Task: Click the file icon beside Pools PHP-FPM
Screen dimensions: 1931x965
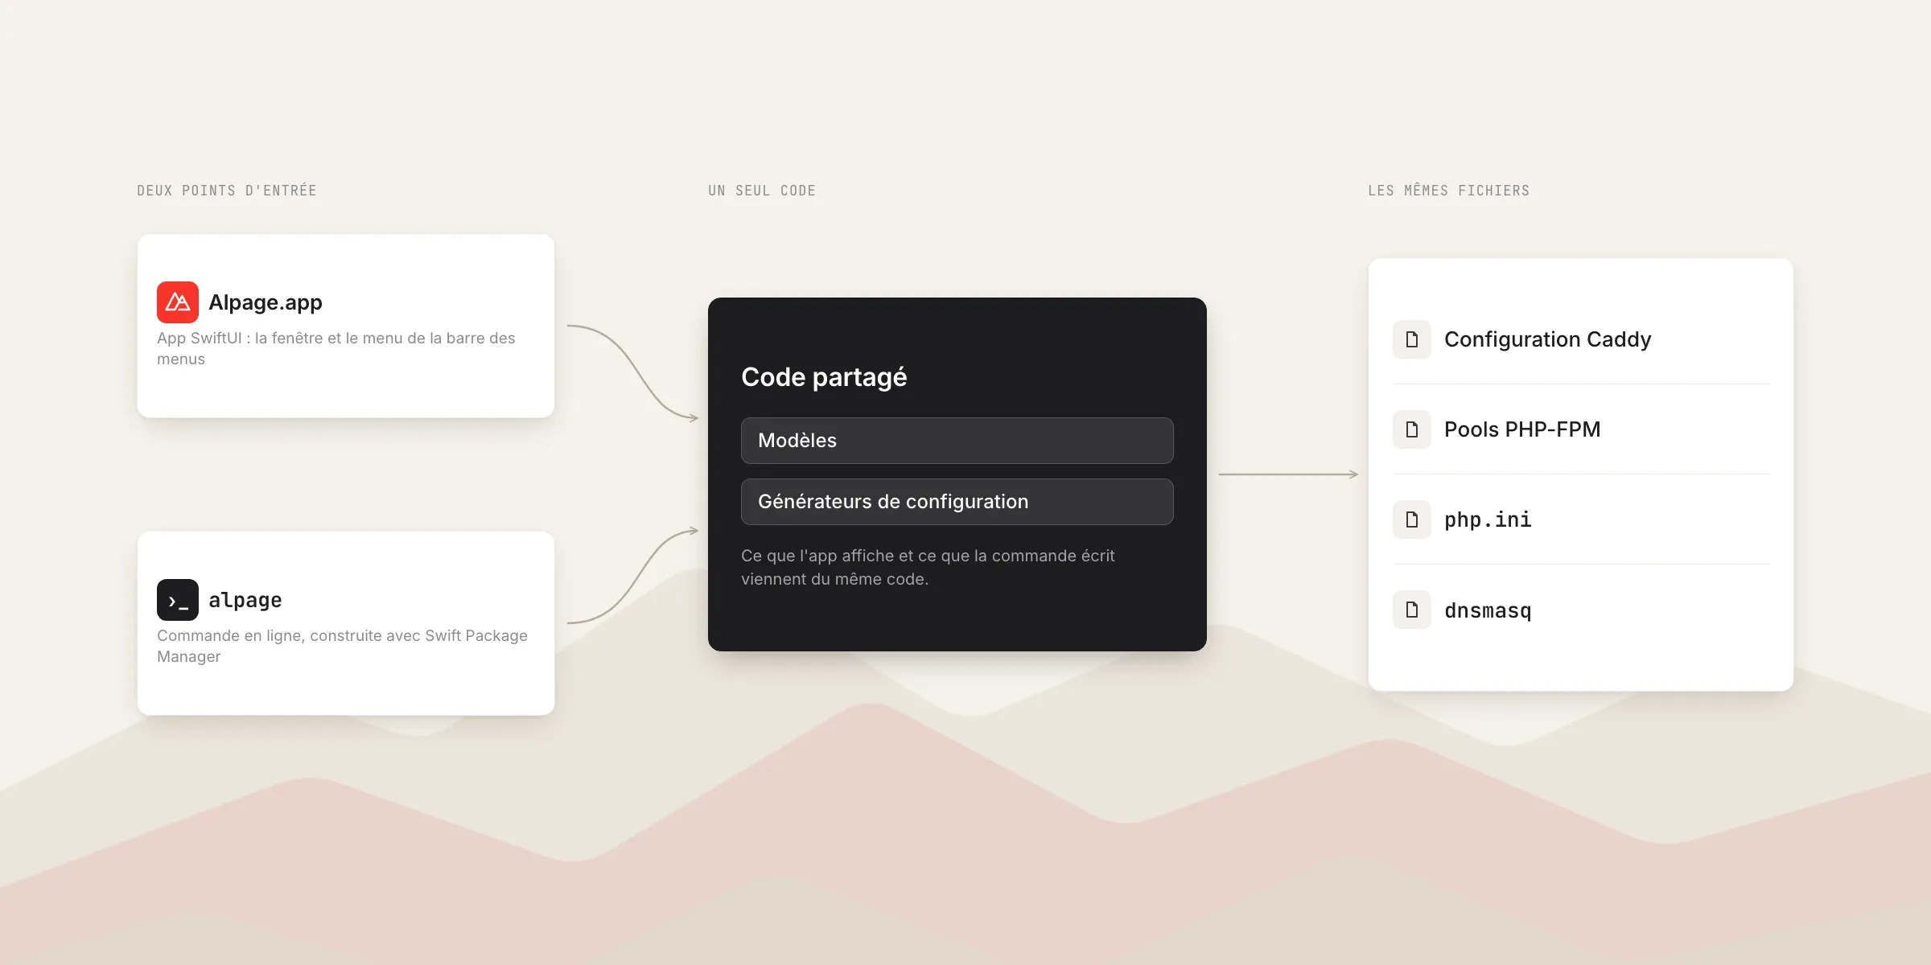Action: tap(1412, 429)
